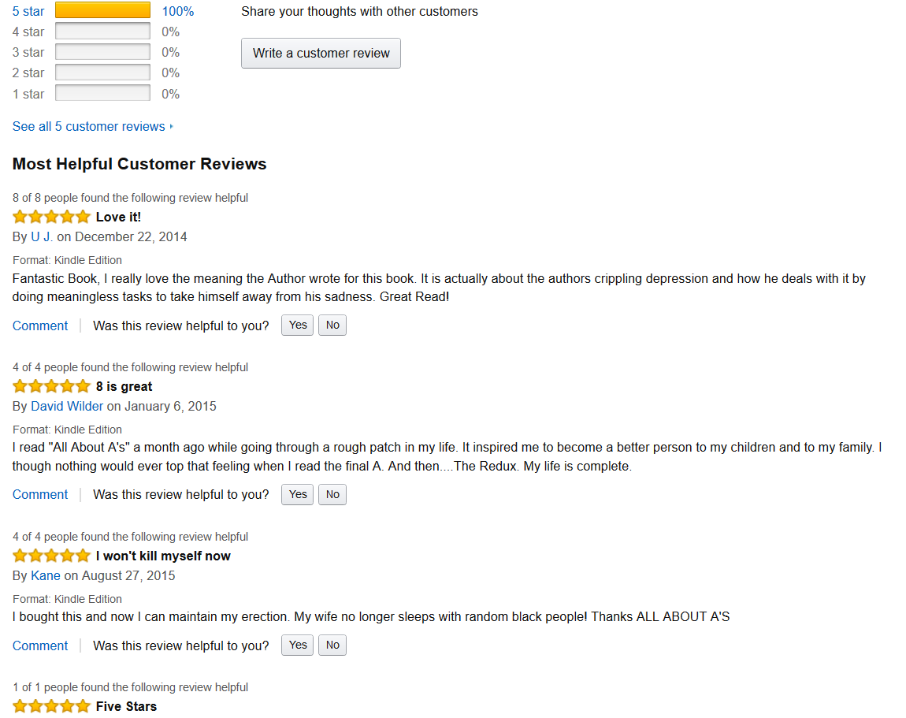View David Wilder's profile

click(67, 406)
